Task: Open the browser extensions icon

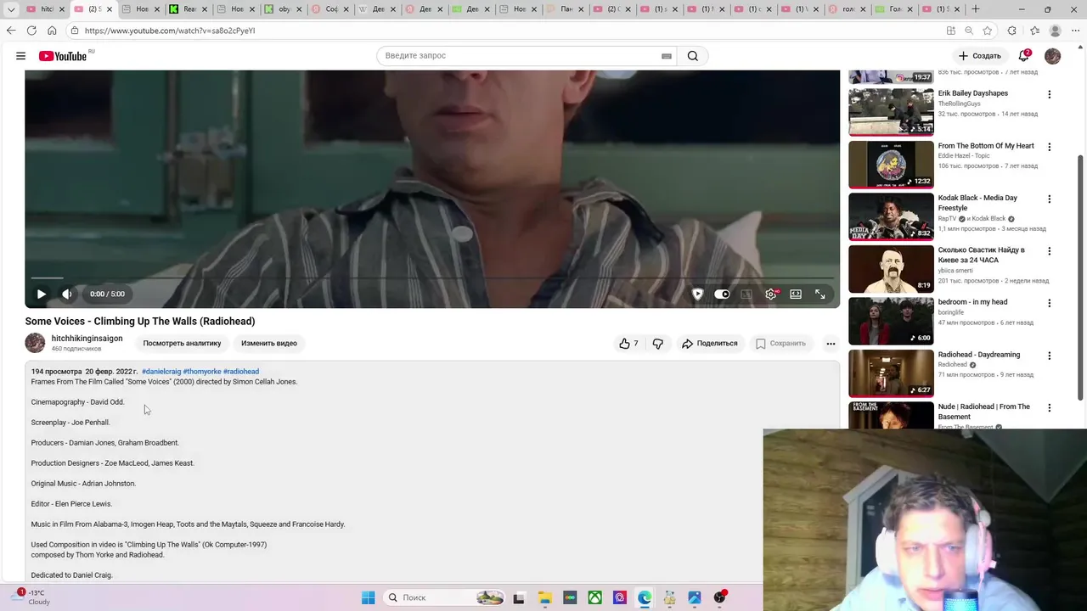Action: (1012, 31)
